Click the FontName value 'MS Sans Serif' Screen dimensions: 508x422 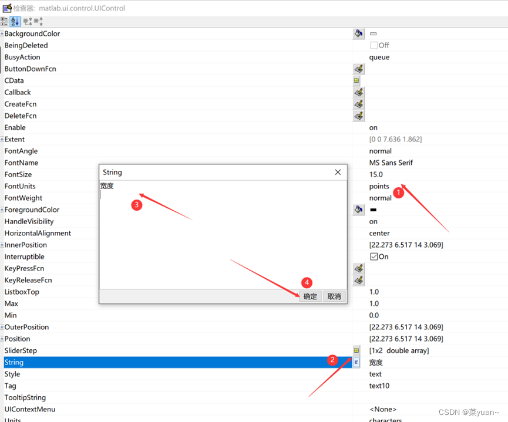click(x=391, y=163)
